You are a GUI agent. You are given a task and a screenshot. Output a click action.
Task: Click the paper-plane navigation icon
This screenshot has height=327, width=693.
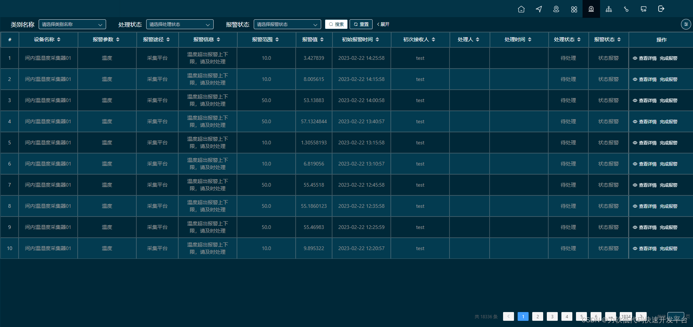click(539, 9)
